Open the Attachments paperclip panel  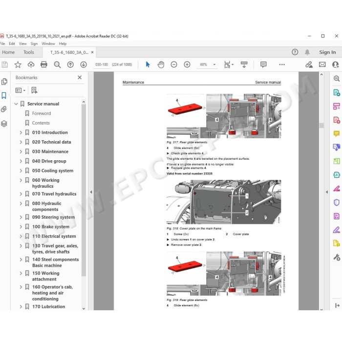[x=4, y=109]
